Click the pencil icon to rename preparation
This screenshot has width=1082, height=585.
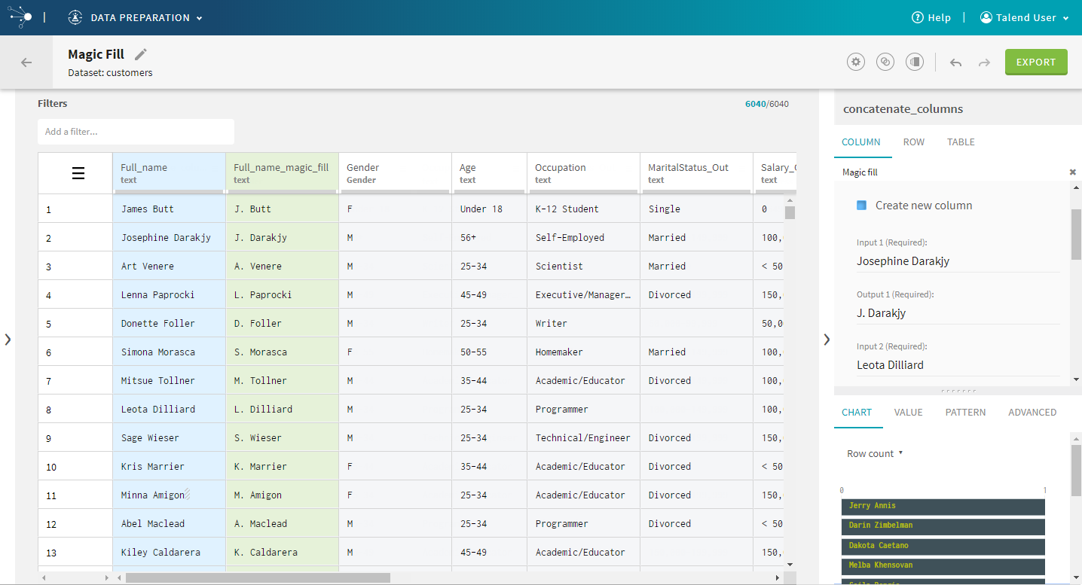(141, 54)
